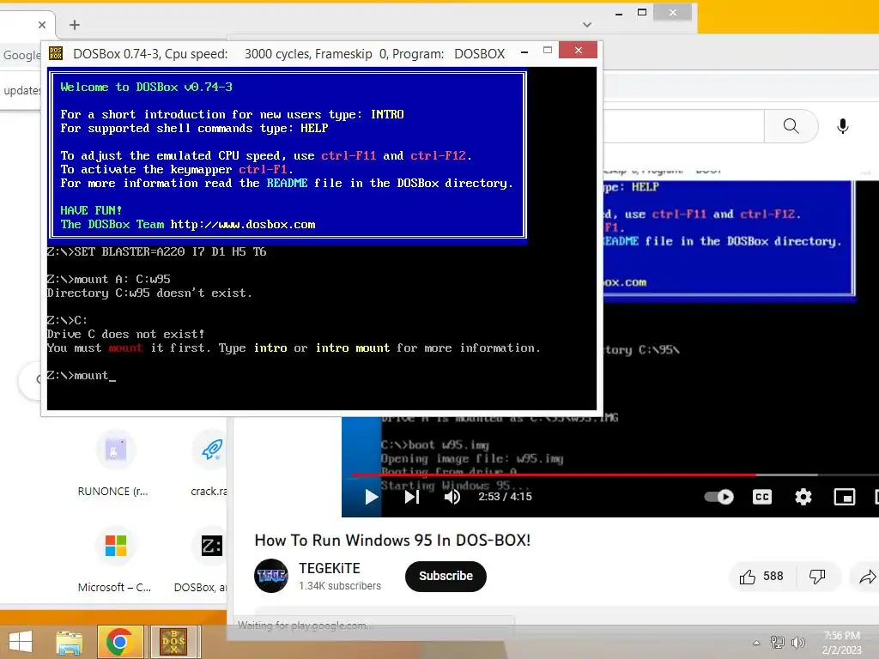The image size is (879, 659).
Task: Dislike the video with thumbs down
Action: click(817, 577)
